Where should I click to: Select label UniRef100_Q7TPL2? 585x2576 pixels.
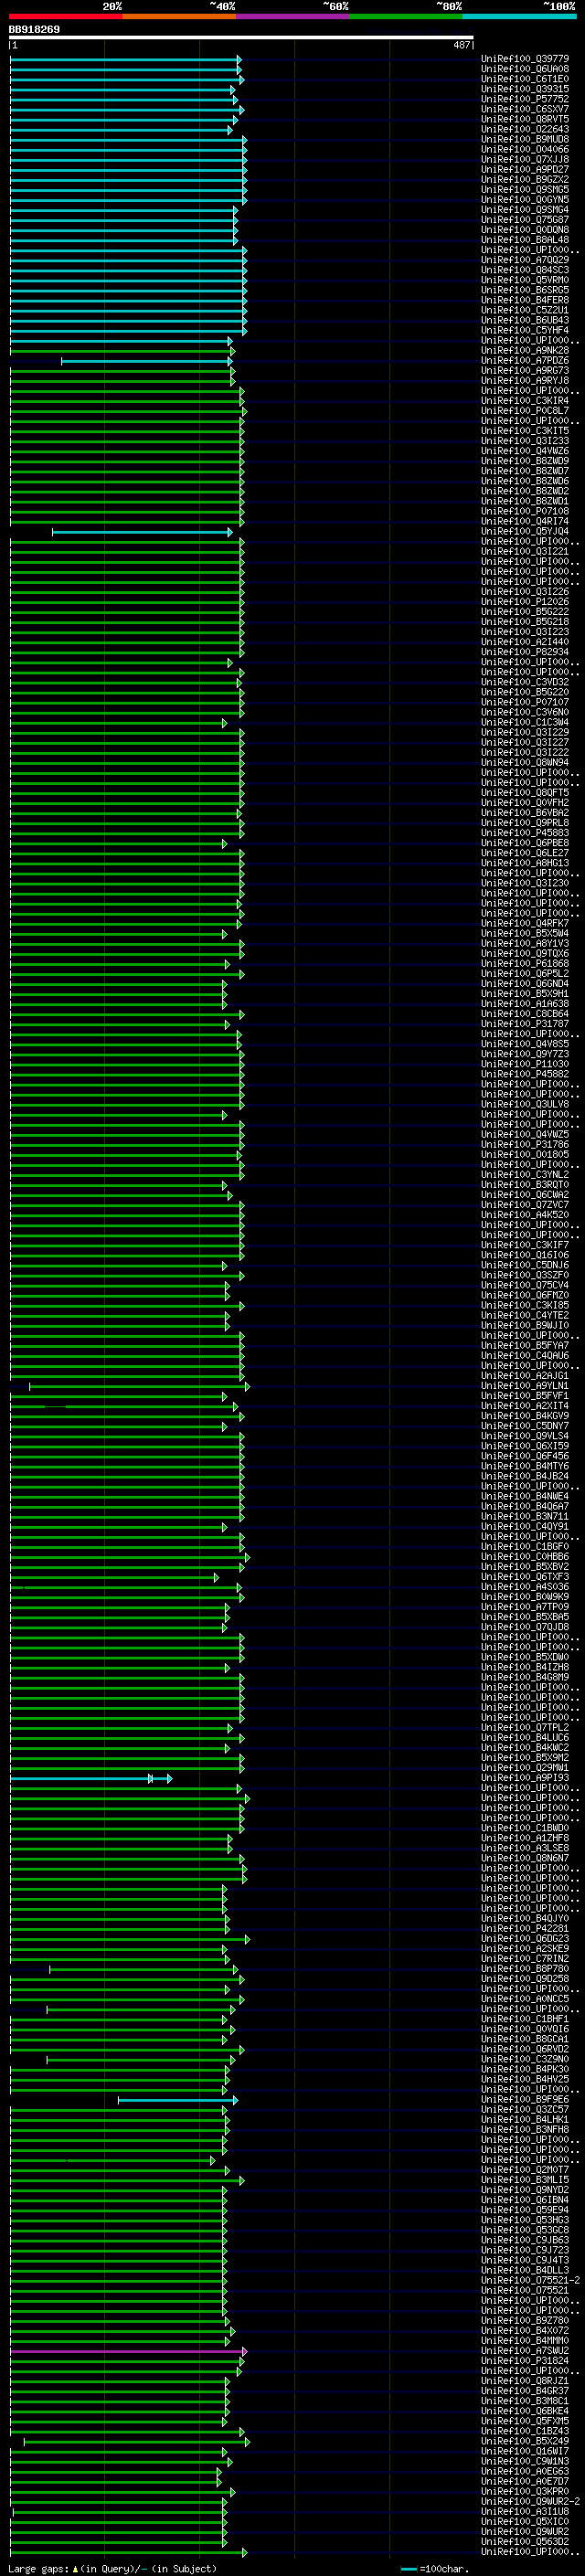pos(525,1727)
